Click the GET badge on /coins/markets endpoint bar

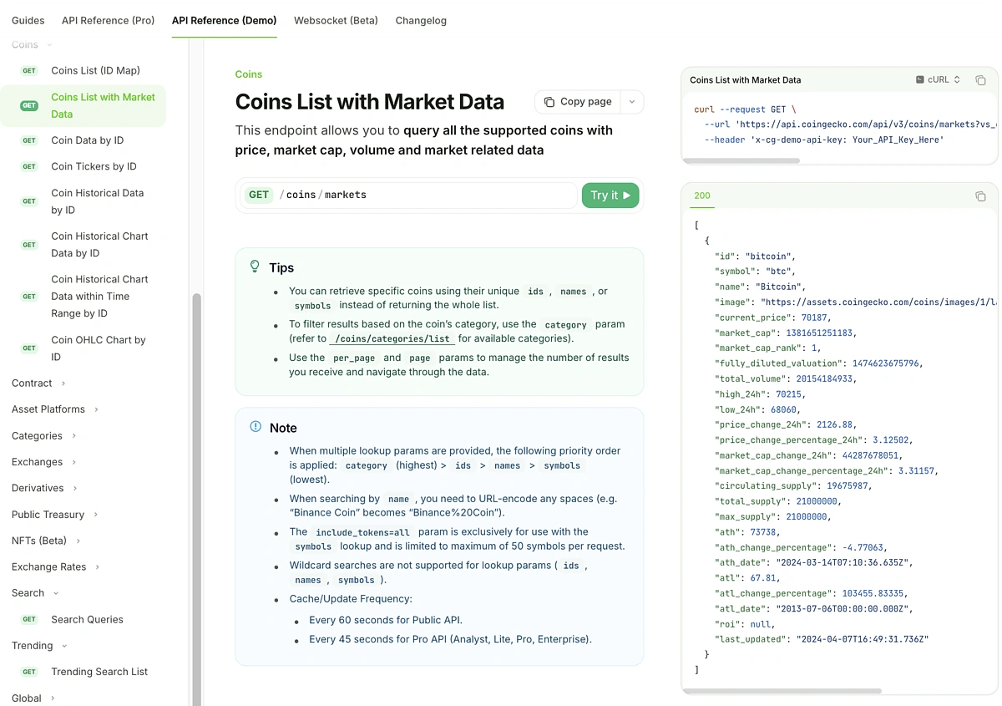click(258, 195)
